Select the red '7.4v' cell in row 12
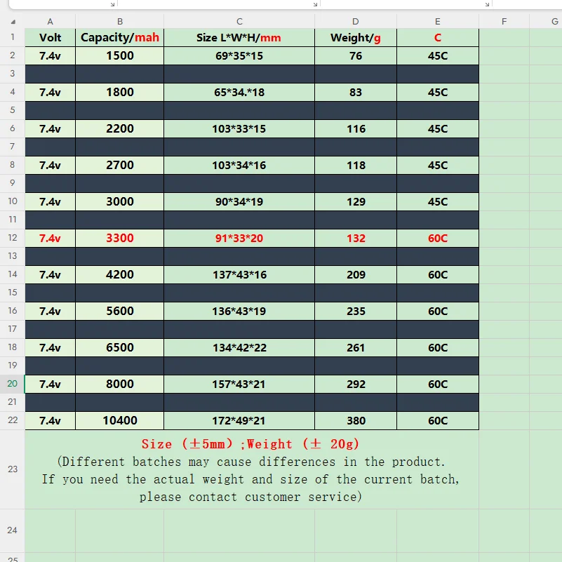 point(51,239)
